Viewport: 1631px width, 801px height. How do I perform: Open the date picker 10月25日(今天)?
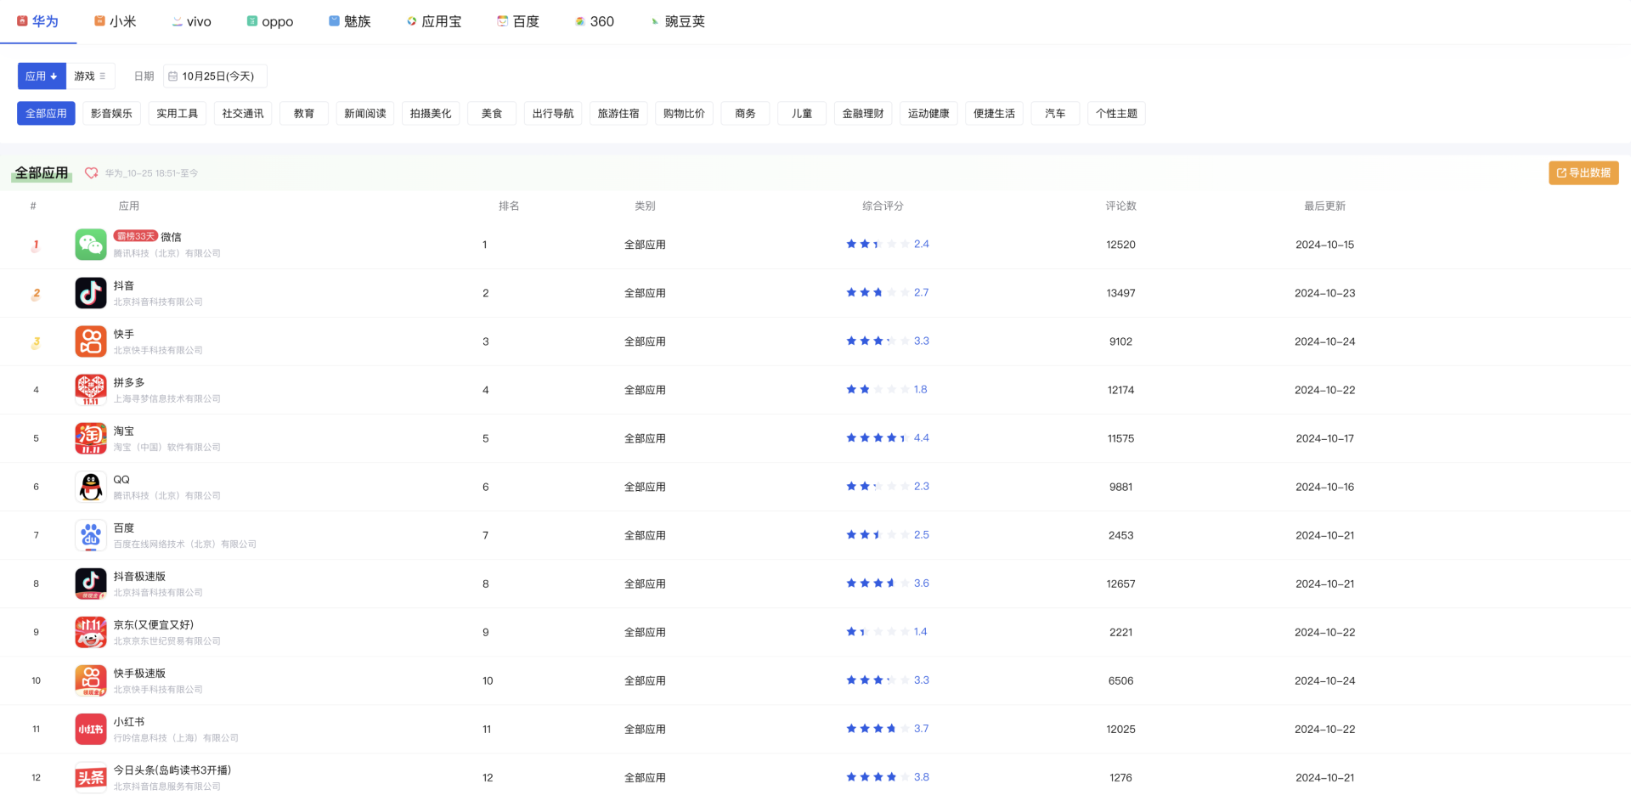click(x=215, y=76)
